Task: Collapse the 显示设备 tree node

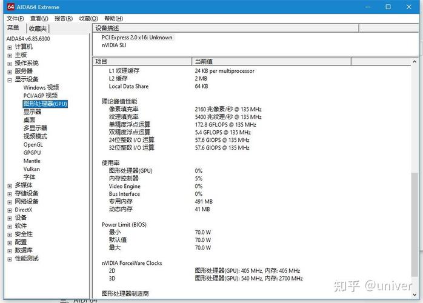Action: tap(10, 80)
